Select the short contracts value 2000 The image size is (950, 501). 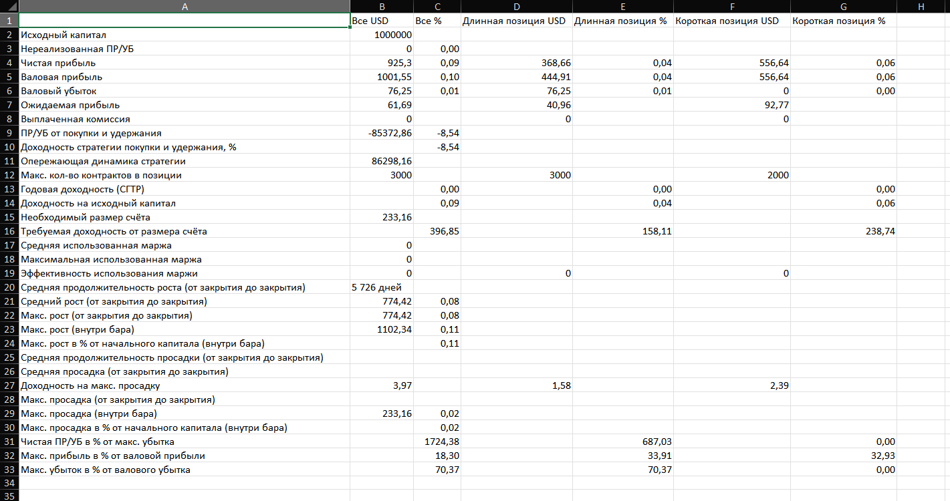[x=731, y=175]
